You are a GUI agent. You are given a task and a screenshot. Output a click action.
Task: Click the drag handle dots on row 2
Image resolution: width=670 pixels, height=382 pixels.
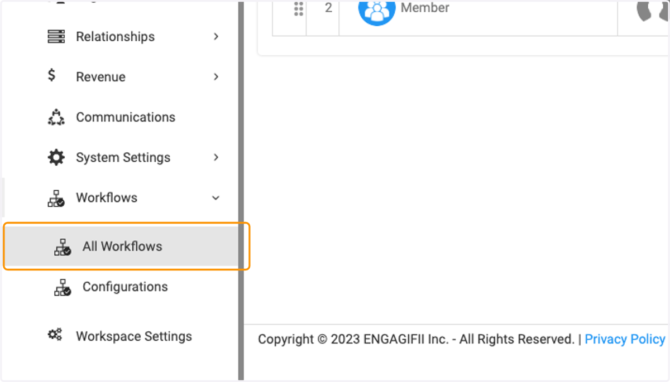[x=299, y=8]
